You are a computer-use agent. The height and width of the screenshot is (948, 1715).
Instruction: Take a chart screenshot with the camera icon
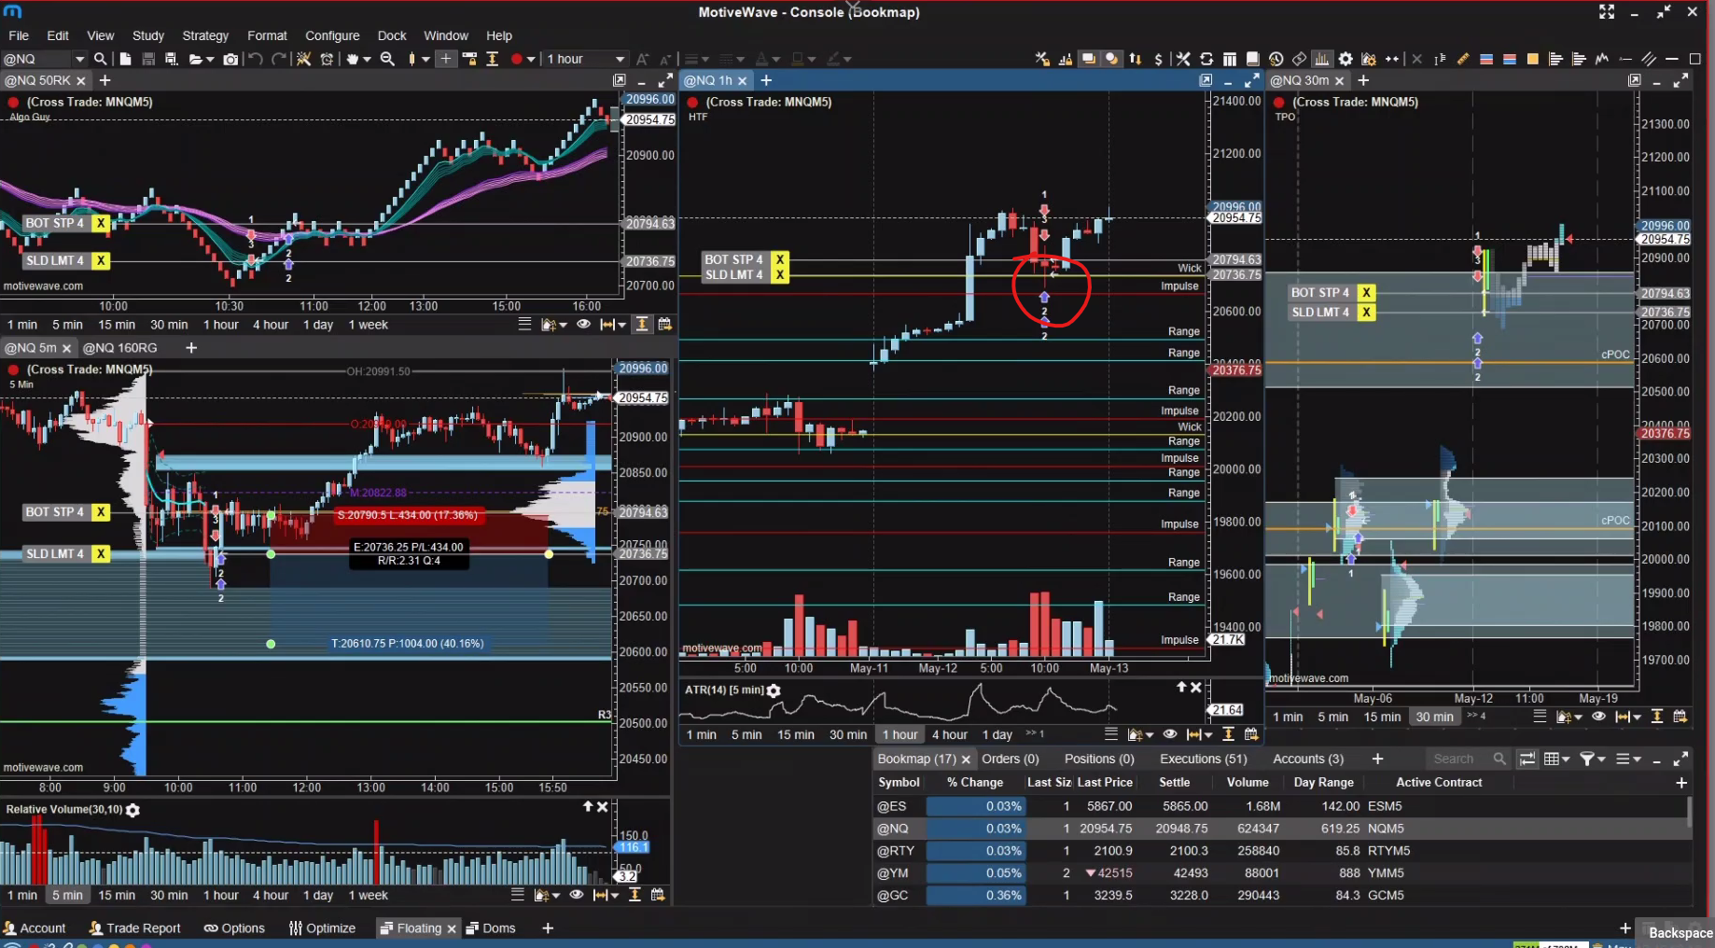coord(230,59)
